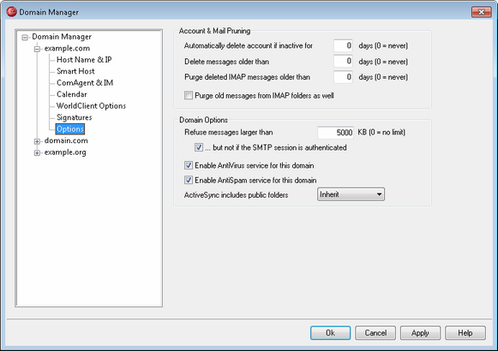Click the Ok button
The width and height of the screenshot is (498, 351).
(330, 333)
